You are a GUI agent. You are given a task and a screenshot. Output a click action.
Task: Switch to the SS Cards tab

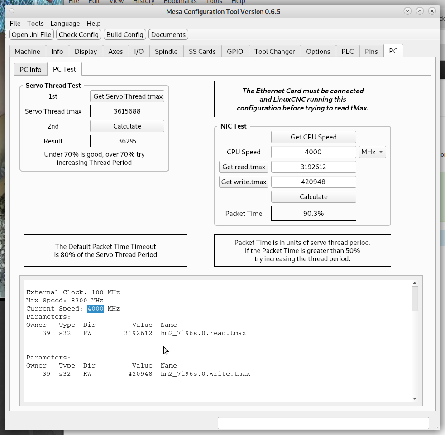click(202, 51)
